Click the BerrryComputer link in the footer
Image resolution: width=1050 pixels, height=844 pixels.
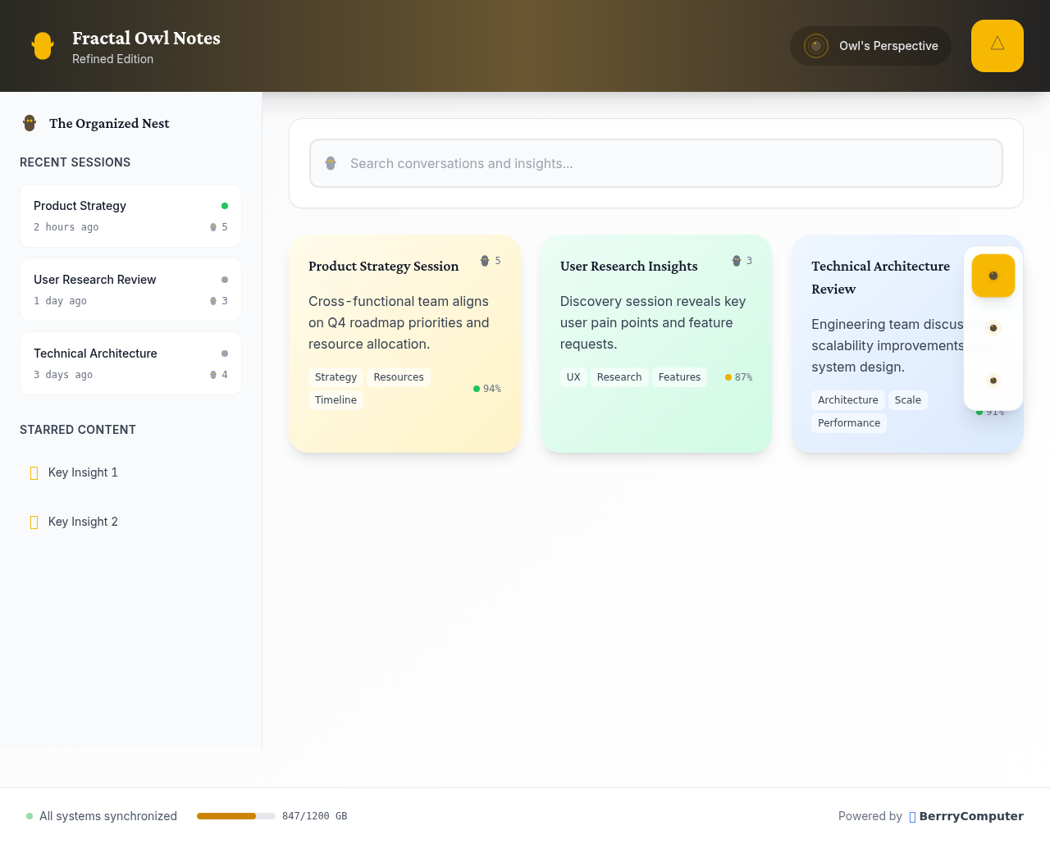click(x=970, y=816)
